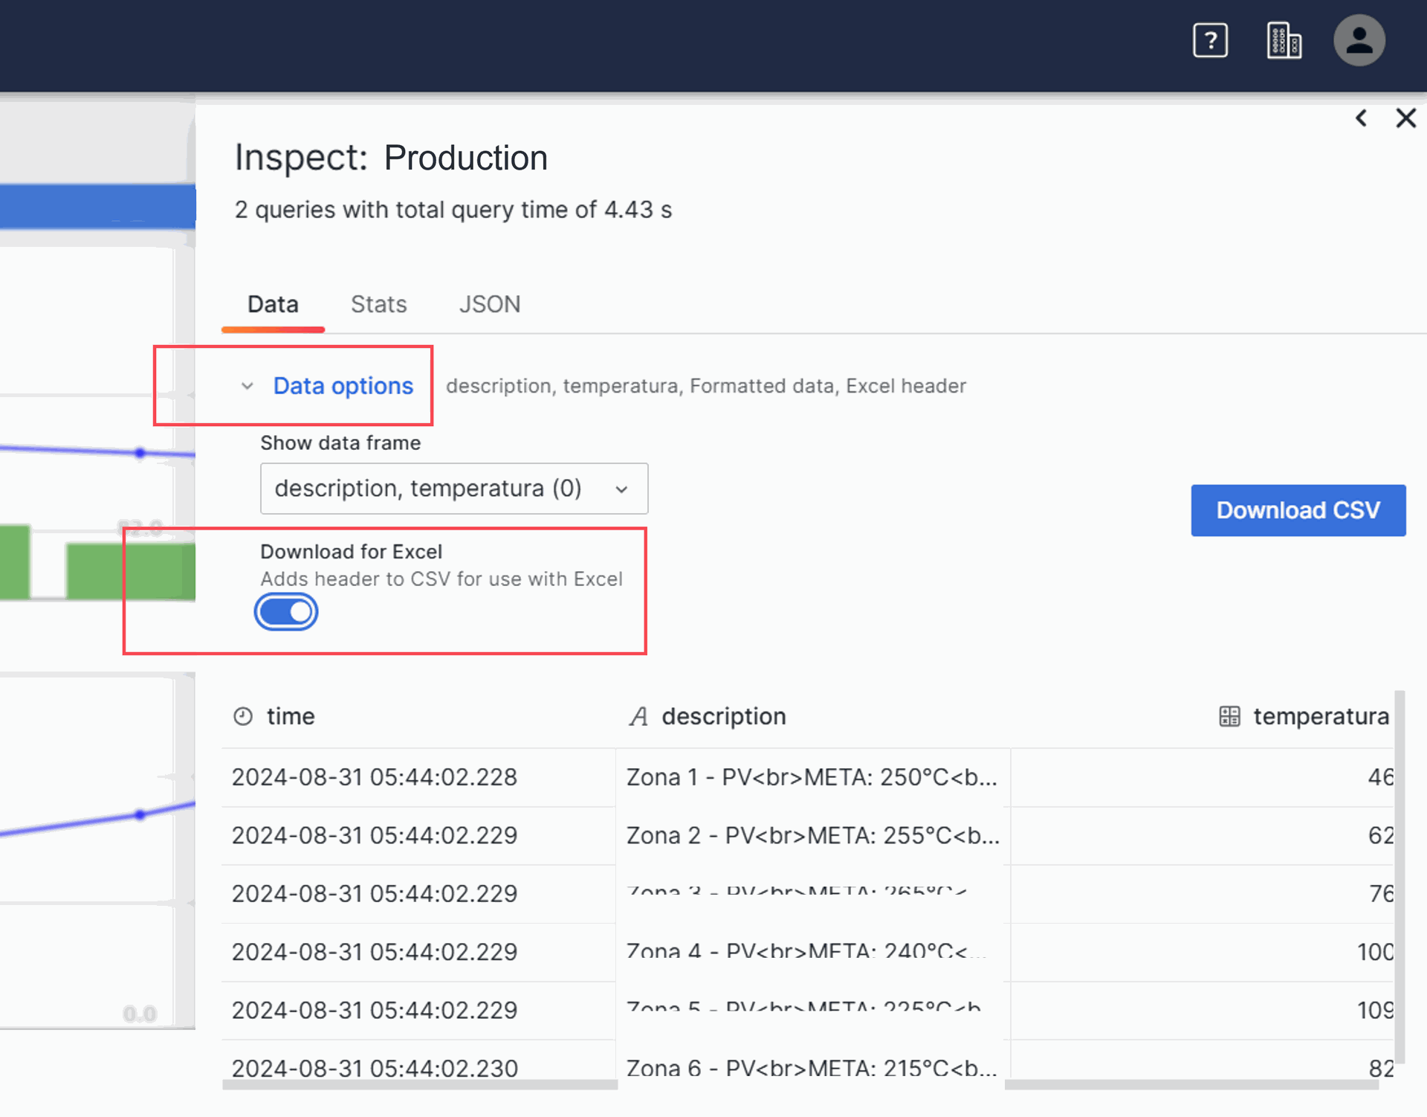Click the vertical table scrollbar
This screenshot has height=1117, width=1427.
point(1400,878)
